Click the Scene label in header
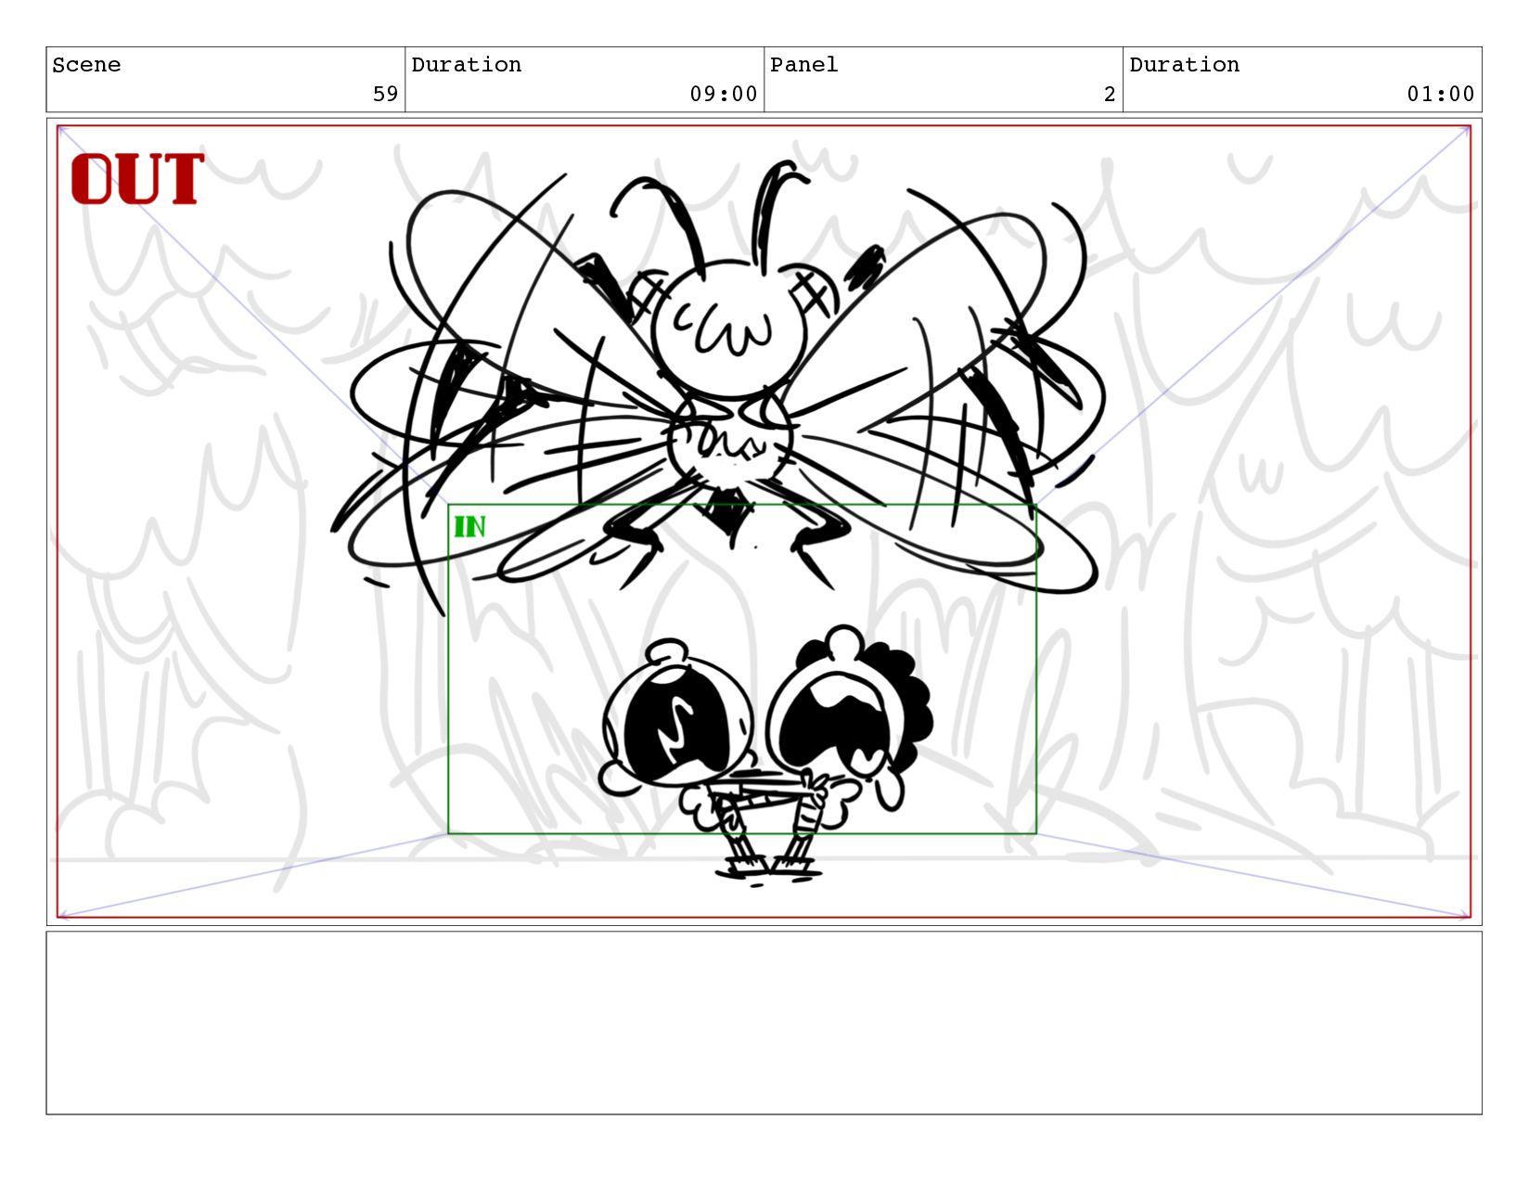Screen dimensions: 1529x1184 86,65
